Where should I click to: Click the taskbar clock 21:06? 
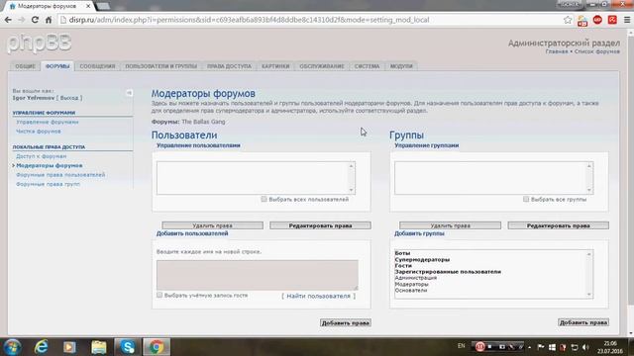click(610, 344)
